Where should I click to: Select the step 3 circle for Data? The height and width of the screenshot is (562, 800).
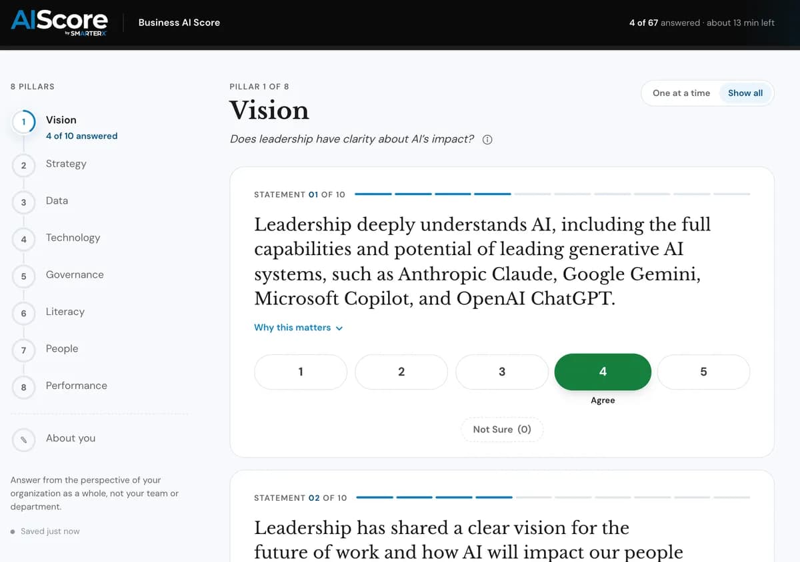pos(23,202)
